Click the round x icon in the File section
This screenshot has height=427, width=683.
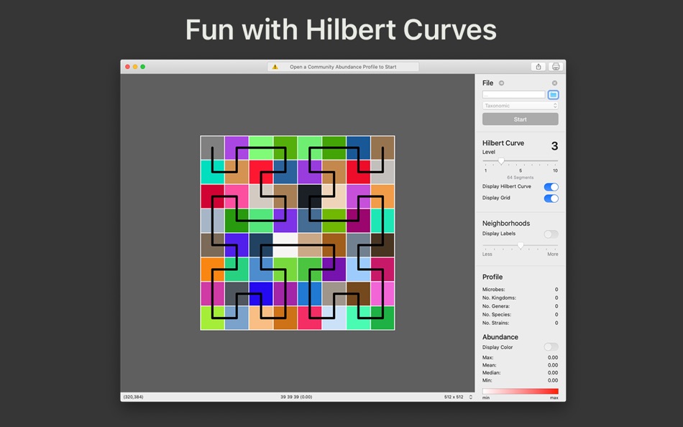click(554, 83)
